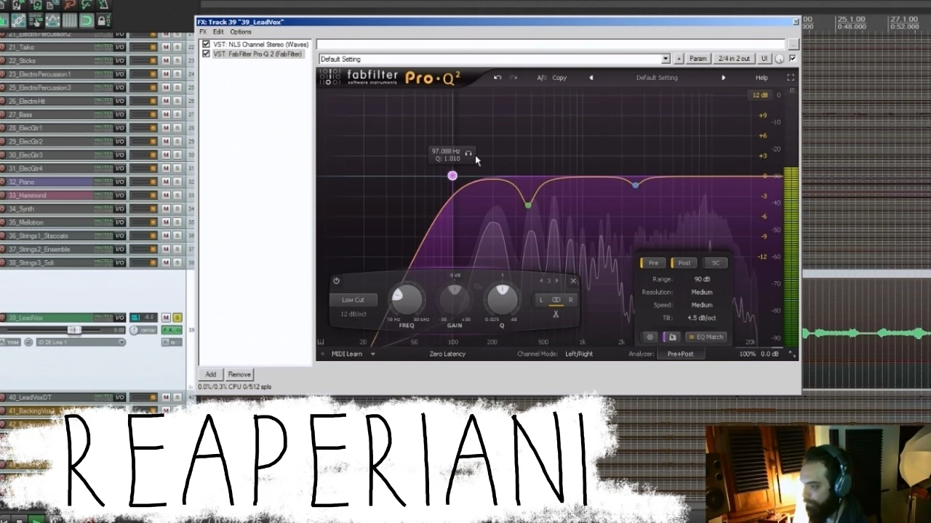Viewport: 931px width, 523px height.
Task: Toggle the Post analyzer button
Action: 684,263
